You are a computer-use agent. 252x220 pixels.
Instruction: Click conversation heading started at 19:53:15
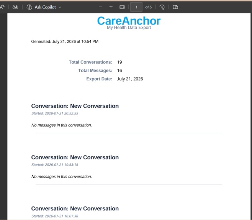coord(75,157)
